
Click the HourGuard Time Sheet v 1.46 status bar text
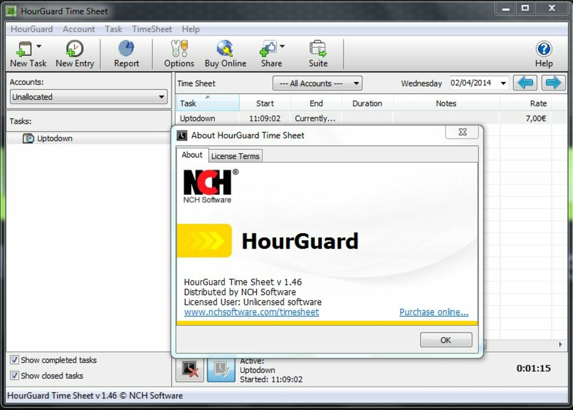pyautogui.click(x=95, y=396)
